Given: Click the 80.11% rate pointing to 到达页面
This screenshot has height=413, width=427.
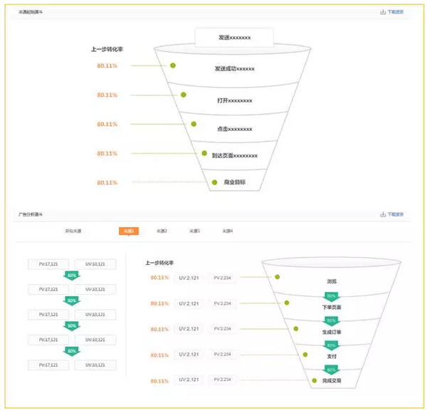Looking at the screenshot, I should 107,153.
